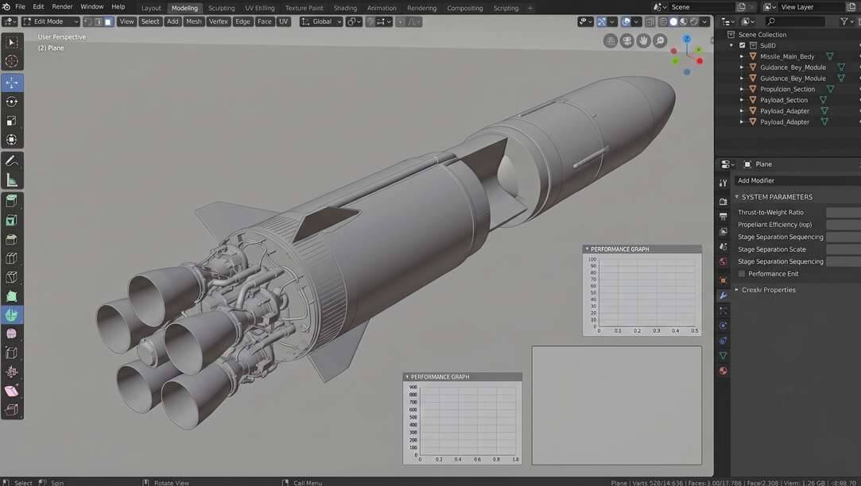Click the Add Modifier button
The height and width of the screenshot is (486, 861).
797,180
